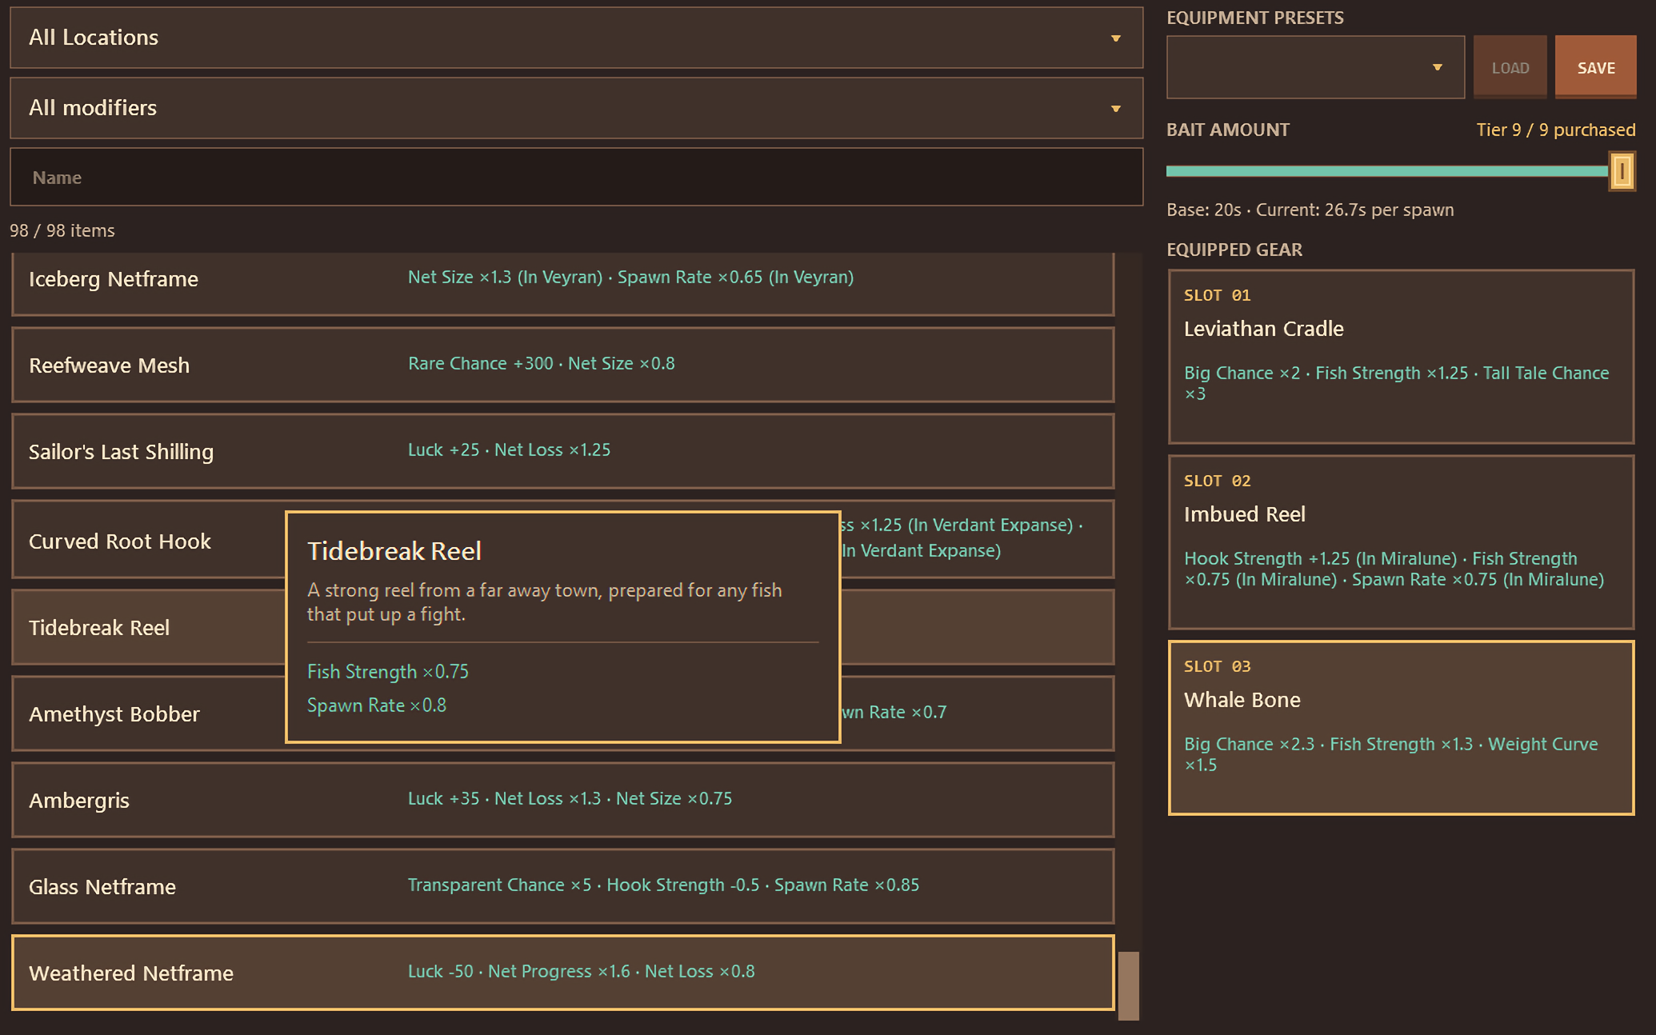Select the Weathered Netframe item row
1656x1035 pixels.
(562, 973)
